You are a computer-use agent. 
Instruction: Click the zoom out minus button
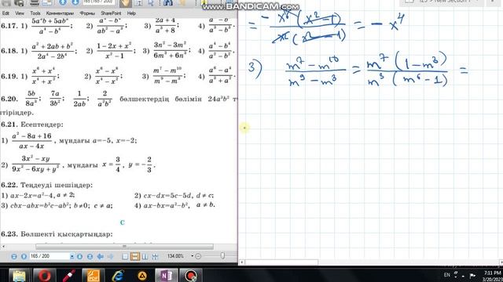(198, 256)
